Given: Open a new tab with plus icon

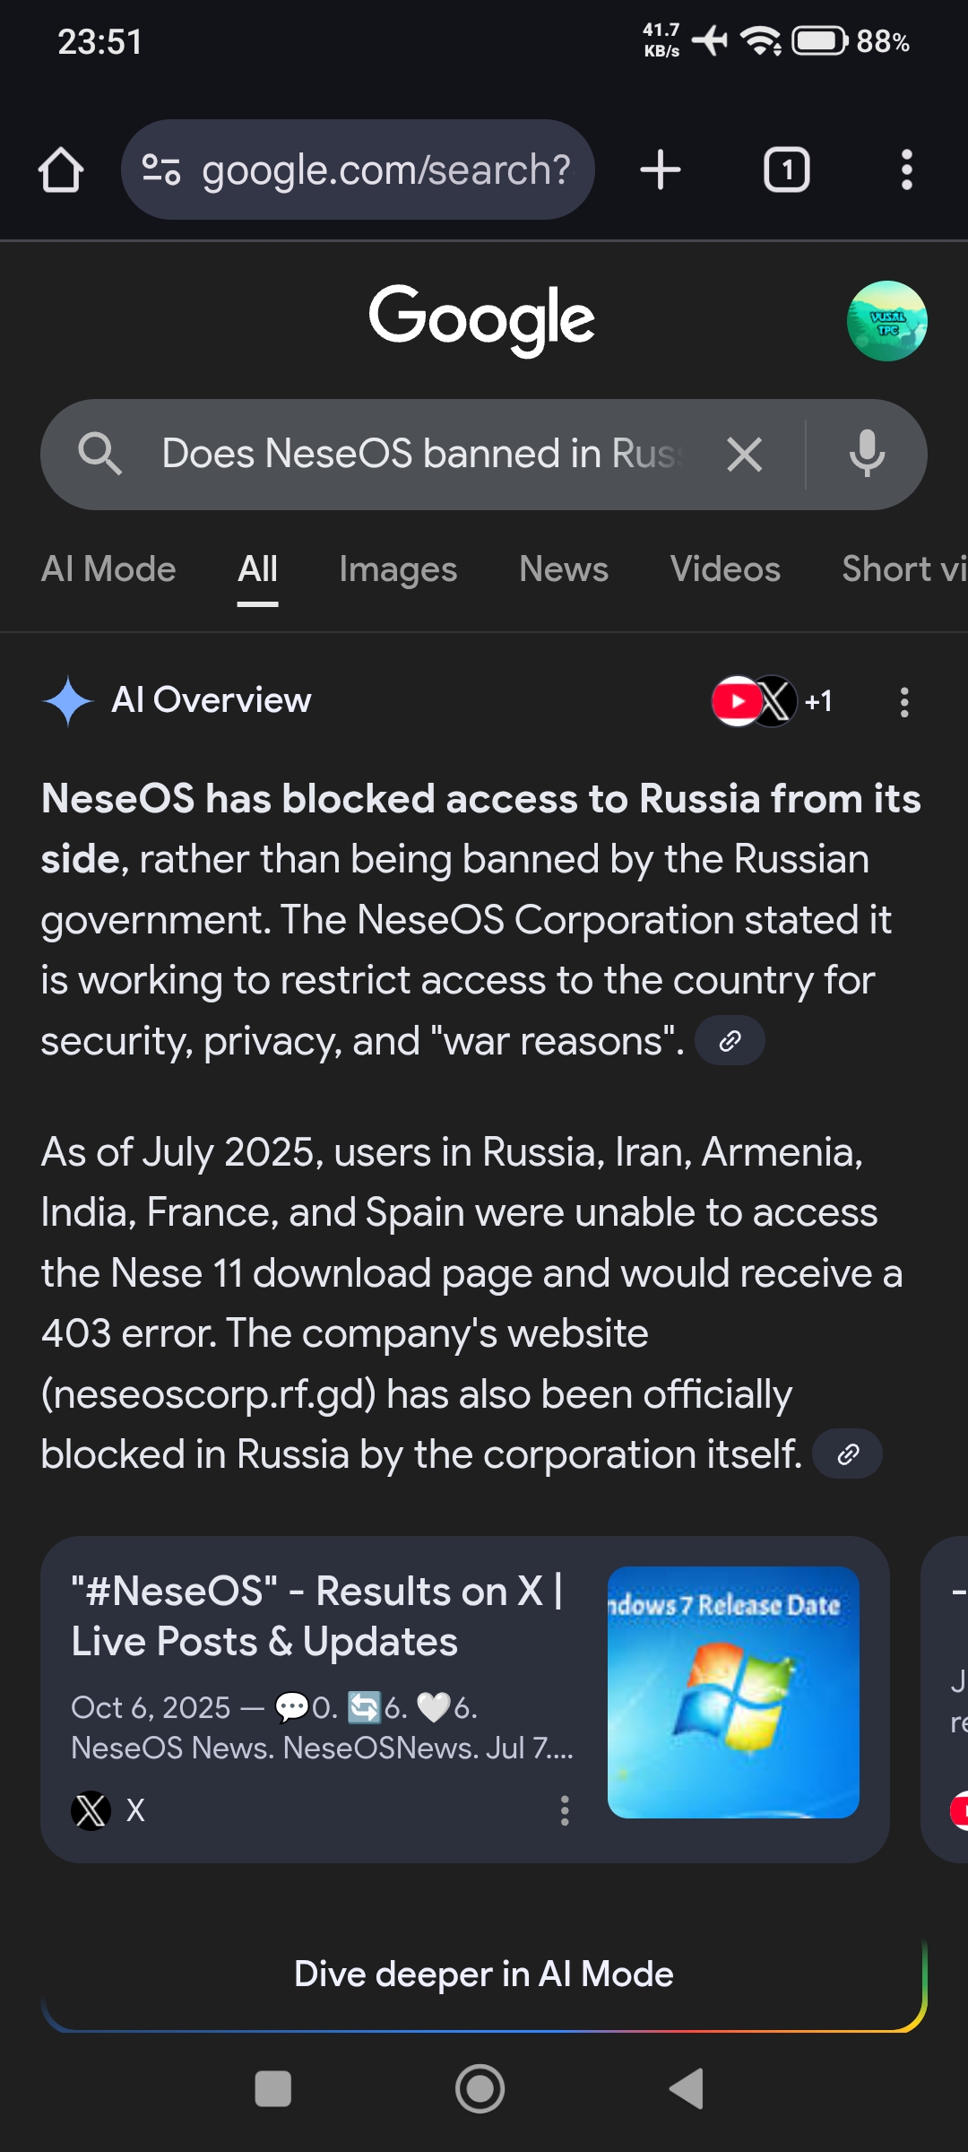Looking at the screenshot, I should point(661,170).
